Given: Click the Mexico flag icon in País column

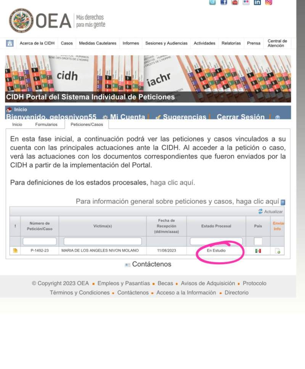Looking at the screenshot, I should tap(258, 251).
